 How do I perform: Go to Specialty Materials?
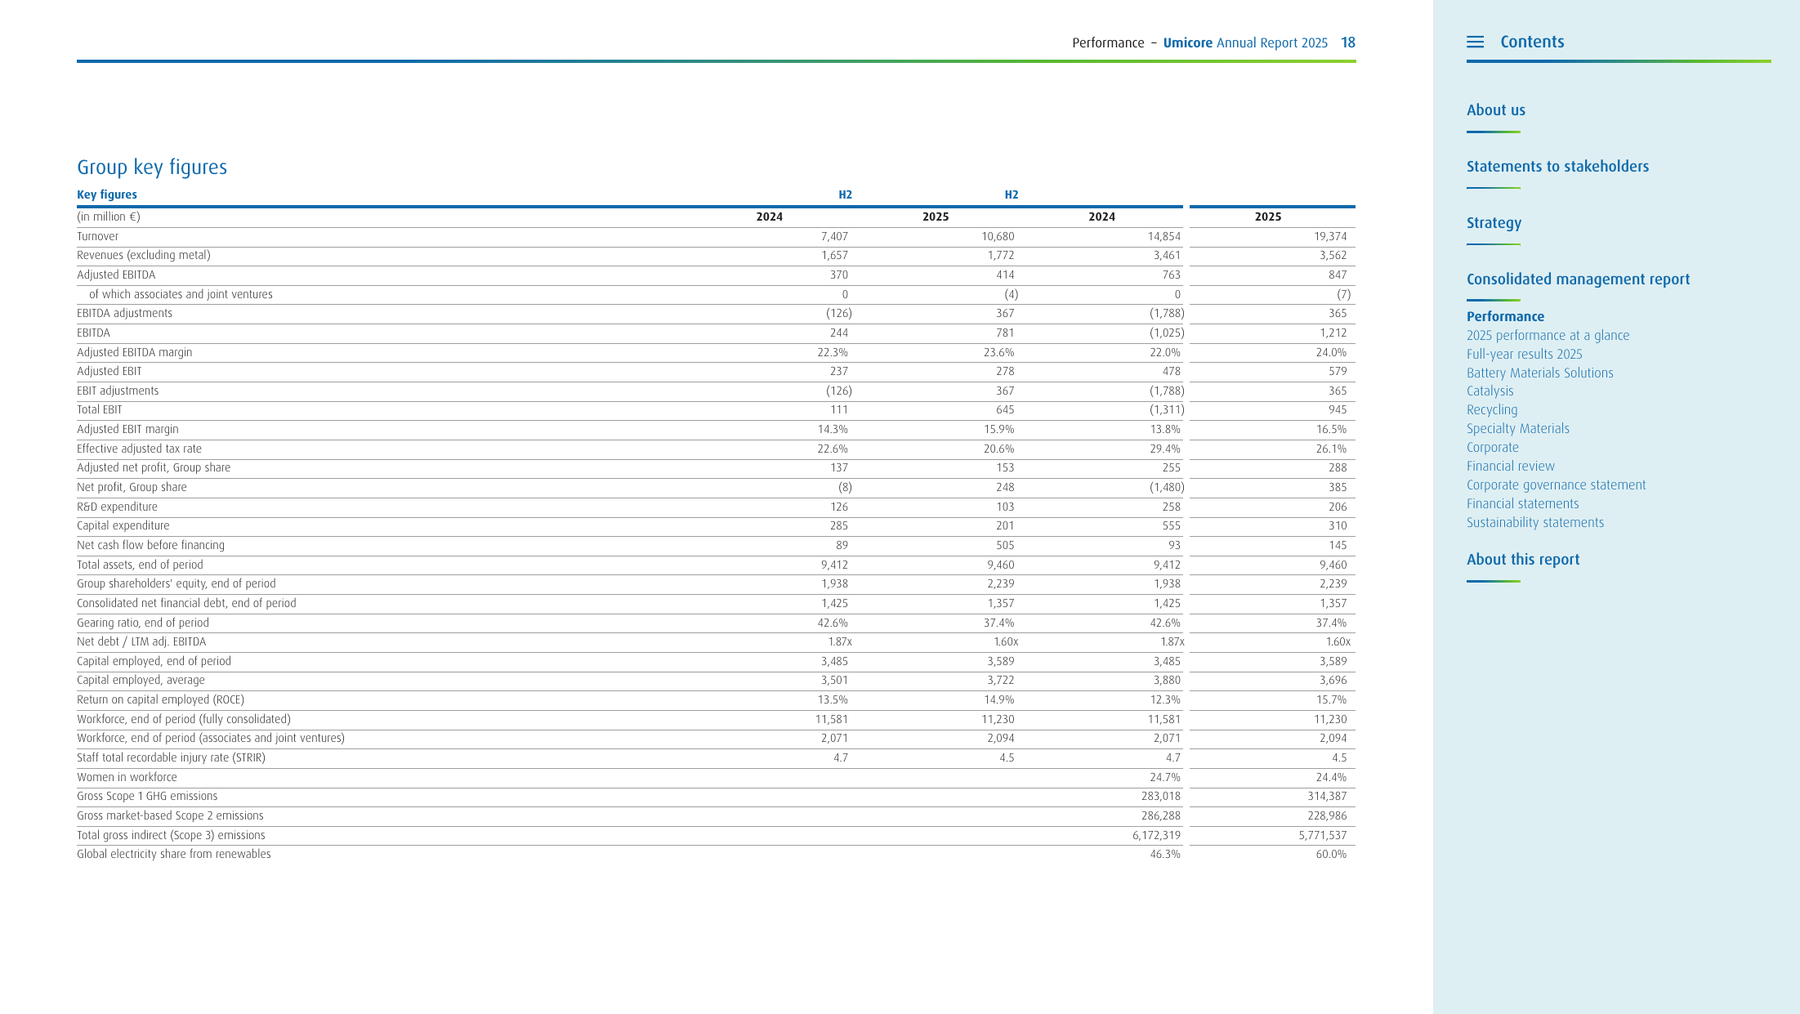1517,429
